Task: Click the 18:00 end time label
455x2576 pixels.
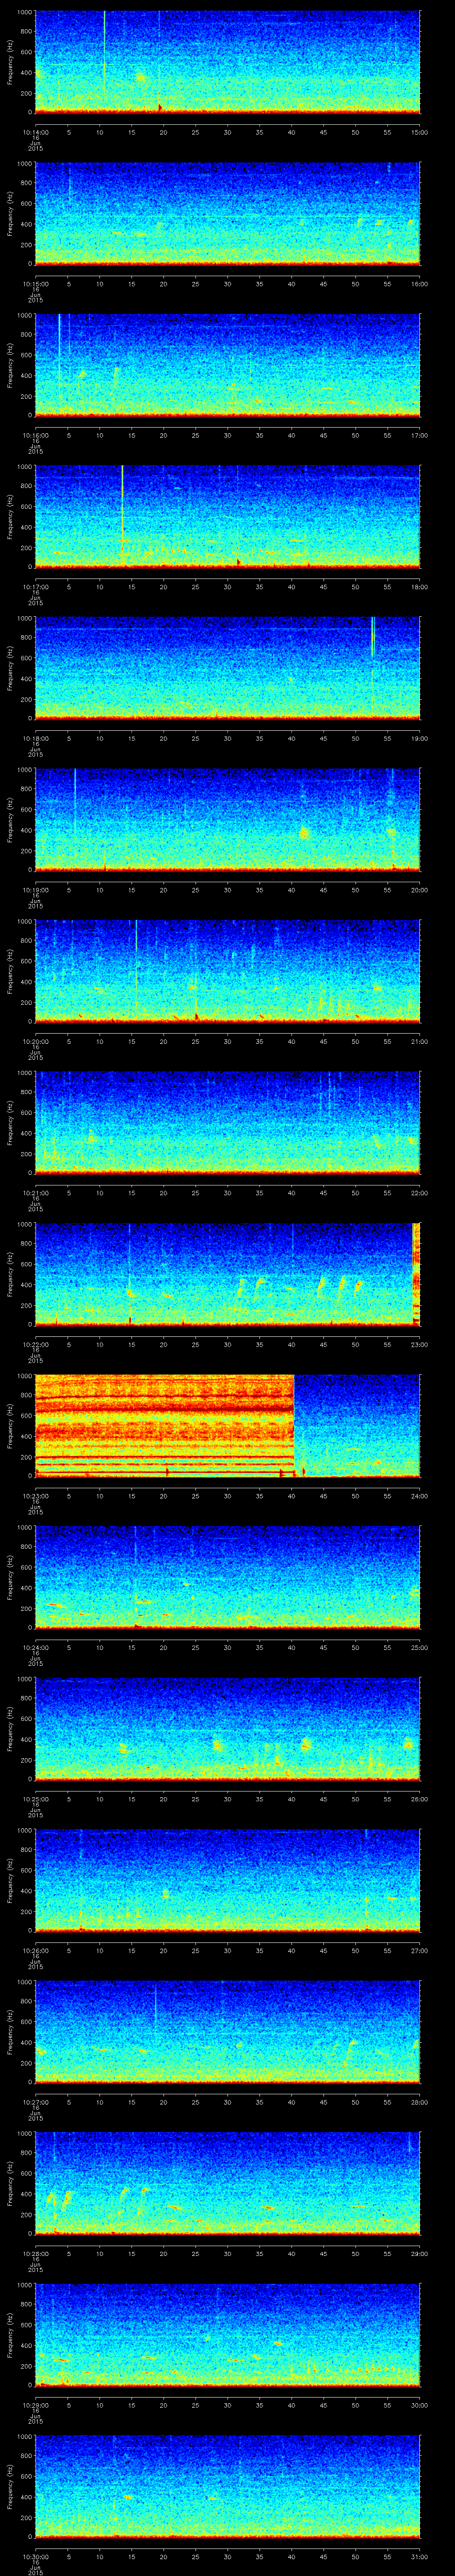Action: [420, 587]
